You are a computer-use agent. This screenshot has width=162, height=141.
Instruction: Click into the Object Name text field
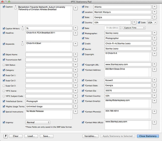point(49,55)
